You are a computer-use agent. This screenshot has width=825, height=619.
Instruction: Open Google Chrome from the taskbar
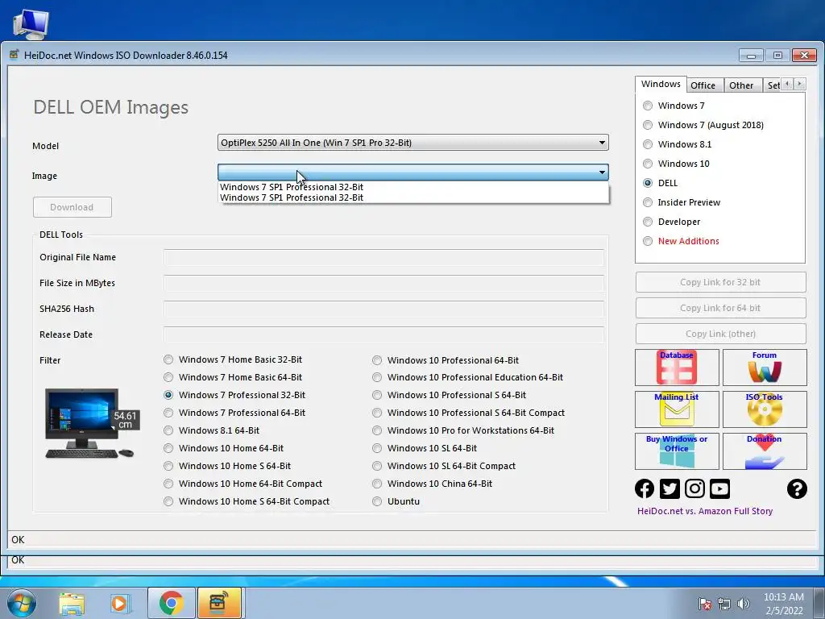coord(171,603)
